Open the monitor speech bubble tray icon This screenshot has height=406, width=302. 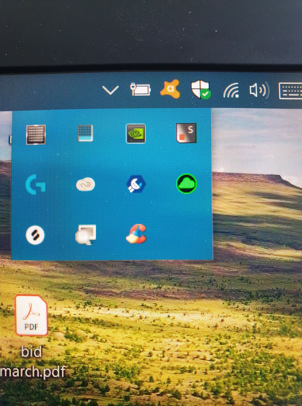coord(86,234)
